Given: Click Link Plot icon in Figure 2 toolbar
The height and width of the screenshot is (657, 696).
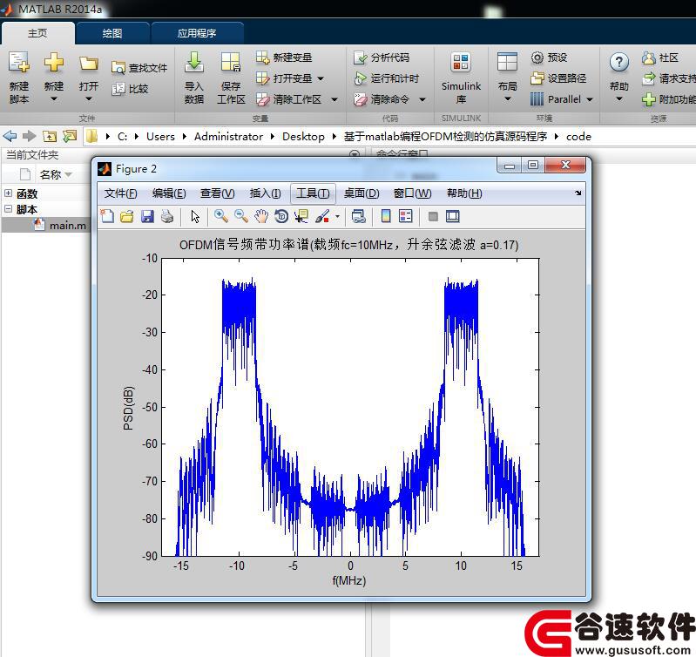Looking at the screenshot, I should click(x=359, y=216).
